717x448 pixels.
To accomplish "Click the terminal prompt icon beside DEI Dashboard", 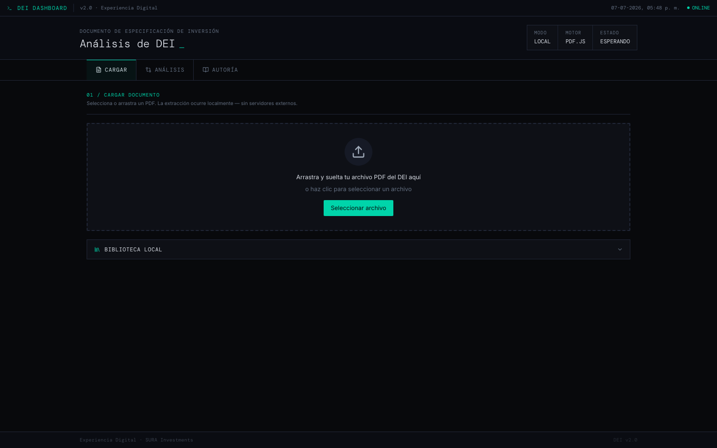I will 9,8.
